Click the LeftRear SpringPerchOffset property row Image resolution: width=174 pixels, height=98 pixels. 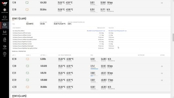[91, 39]
